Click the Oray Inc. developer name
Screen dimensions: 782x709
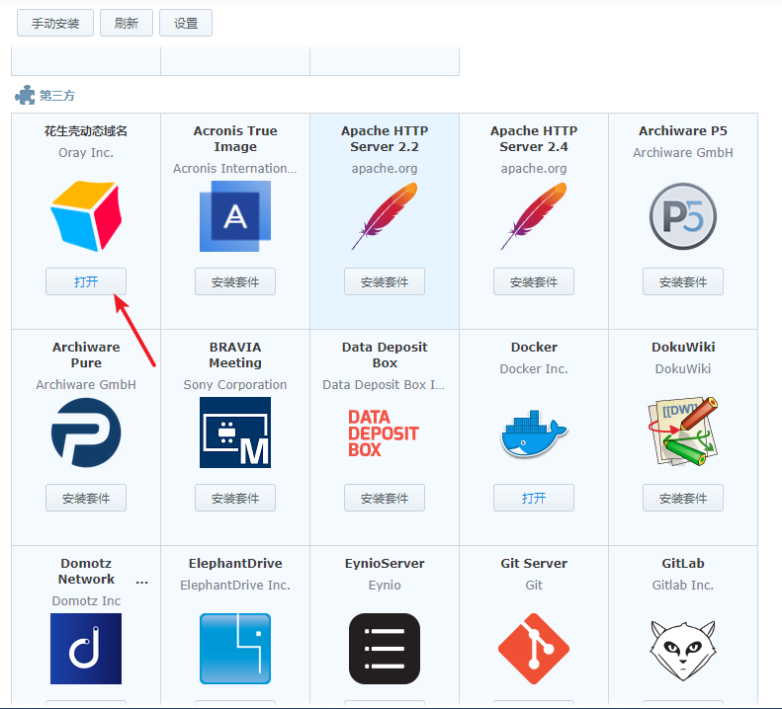tap(86, 152)
